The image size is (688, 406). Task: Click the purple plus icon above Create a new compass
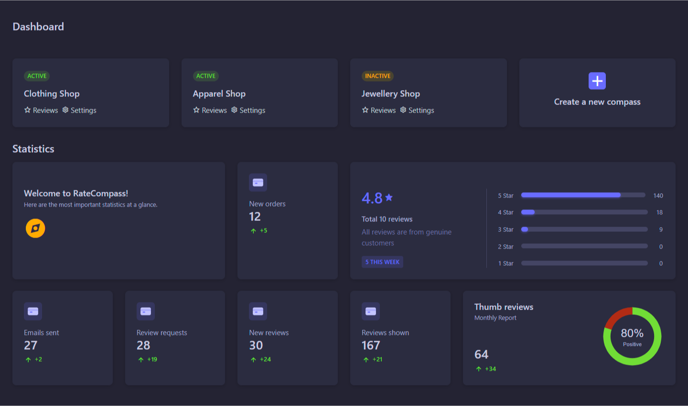(597, 81)
